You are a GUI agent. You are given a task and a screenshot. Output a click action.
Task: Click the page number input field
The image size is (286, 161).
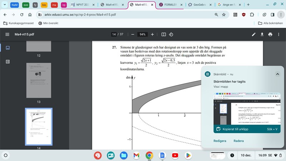[x=114, y=34]
